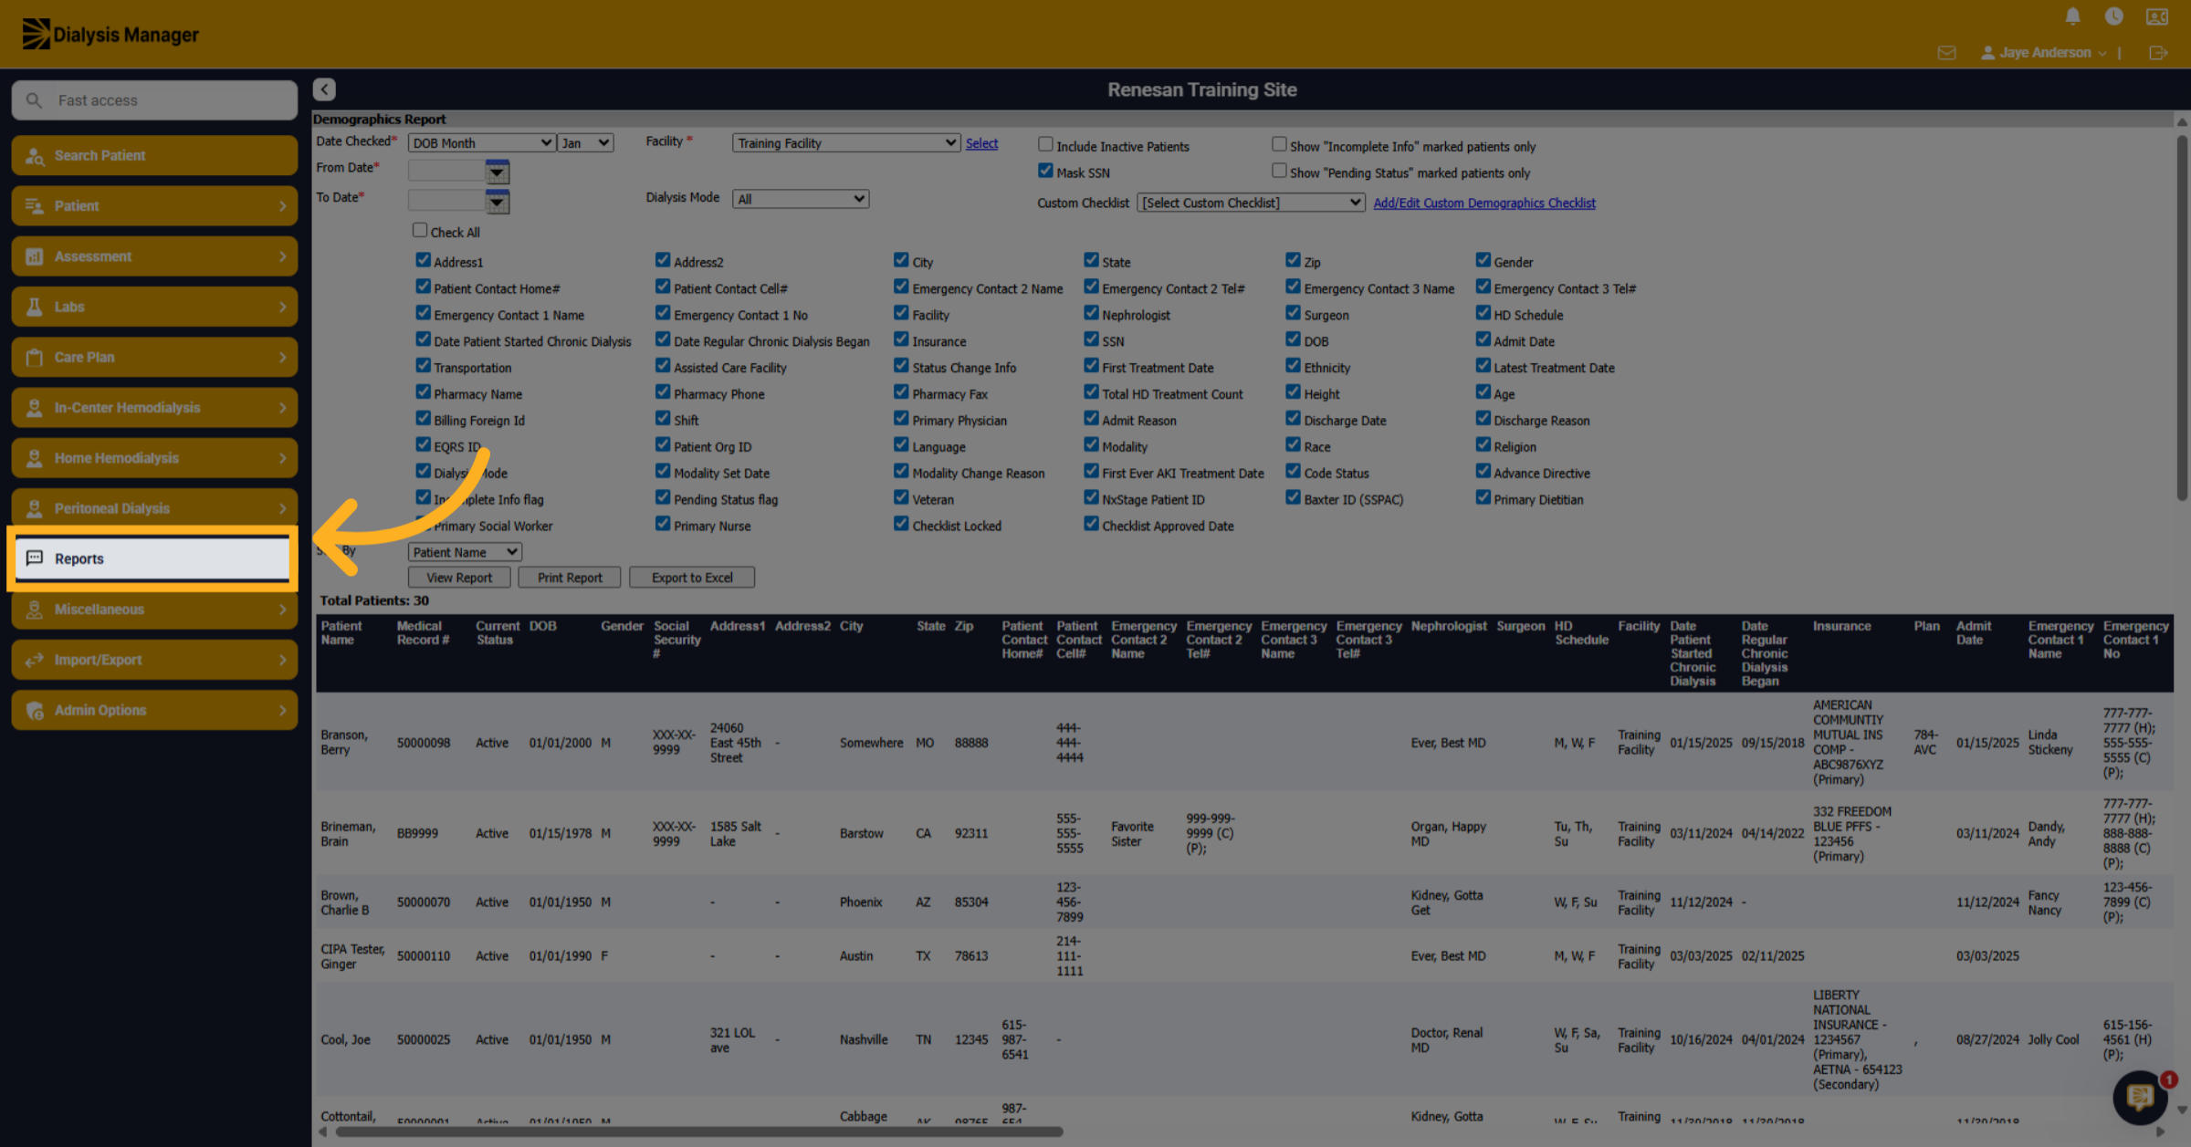Toggle Show Pending Status marked patients only

1279,171
